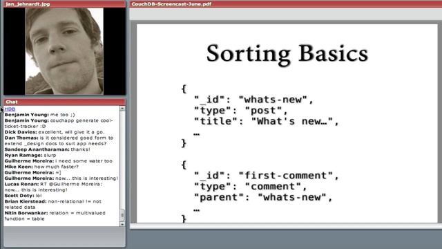
Task: Click 'i need some water too' message
Action: tap(58, 161)
